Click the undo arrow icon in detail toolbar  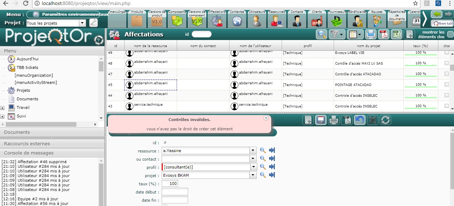click(x=359, y=120)
